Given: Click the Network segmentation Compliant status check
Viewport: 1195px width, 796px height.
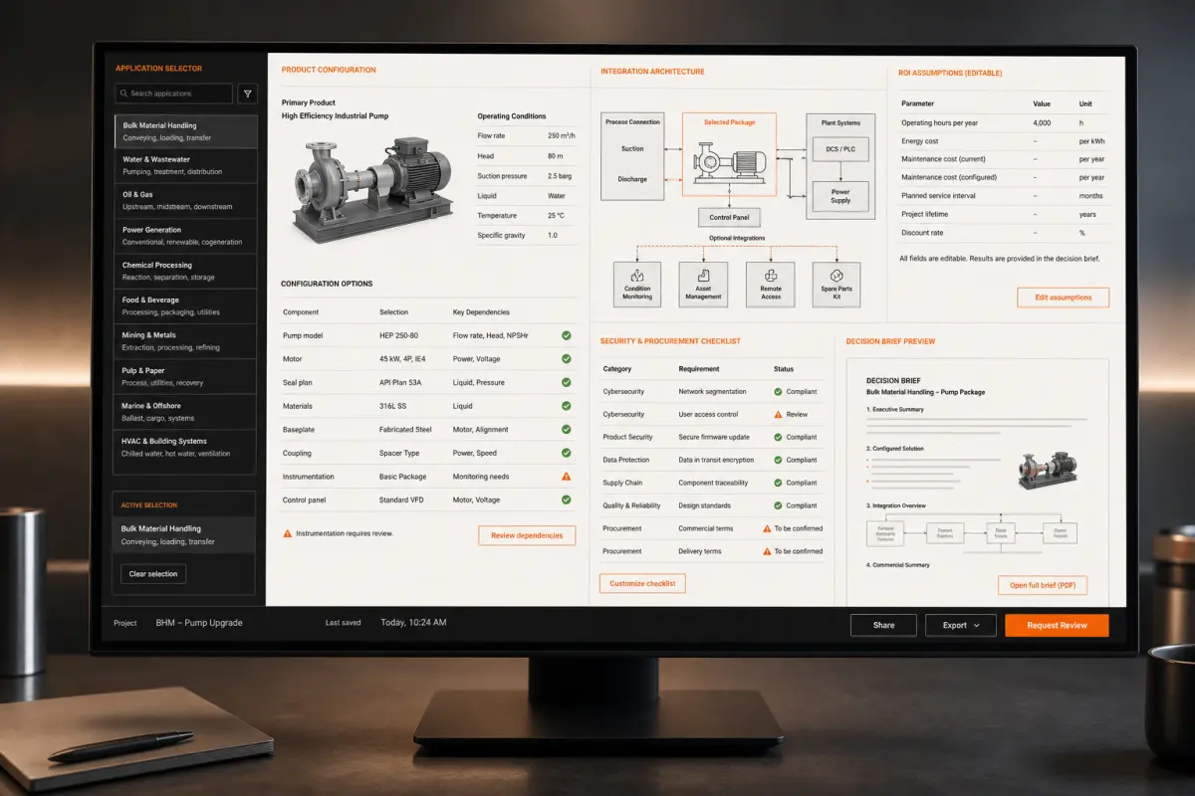Looking at the screenshot, I should pyautogui.click(x=778, y=392).
